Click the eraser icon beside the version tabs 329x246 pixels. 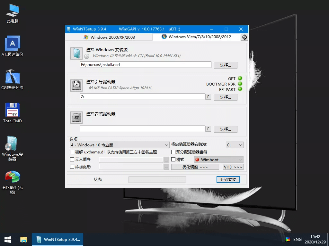[244, 37]
